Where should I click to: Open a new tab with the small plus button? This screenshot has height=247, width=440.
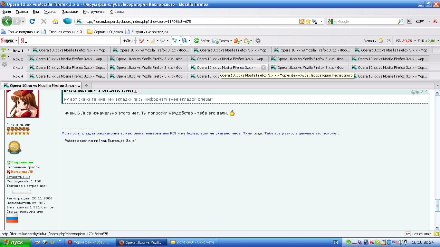tap(86, 86)
